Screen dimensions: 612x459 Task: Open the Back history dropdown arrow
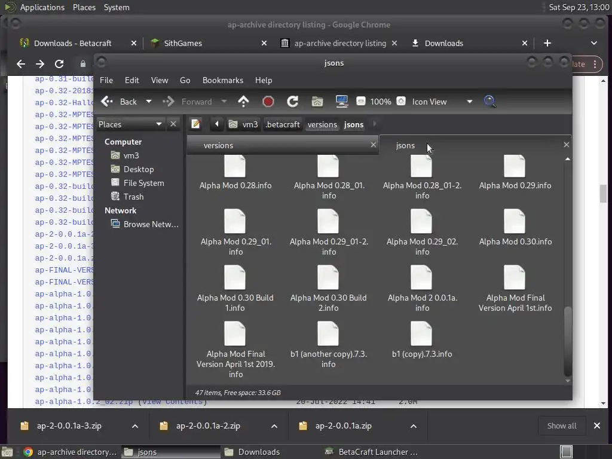point(149,102)
